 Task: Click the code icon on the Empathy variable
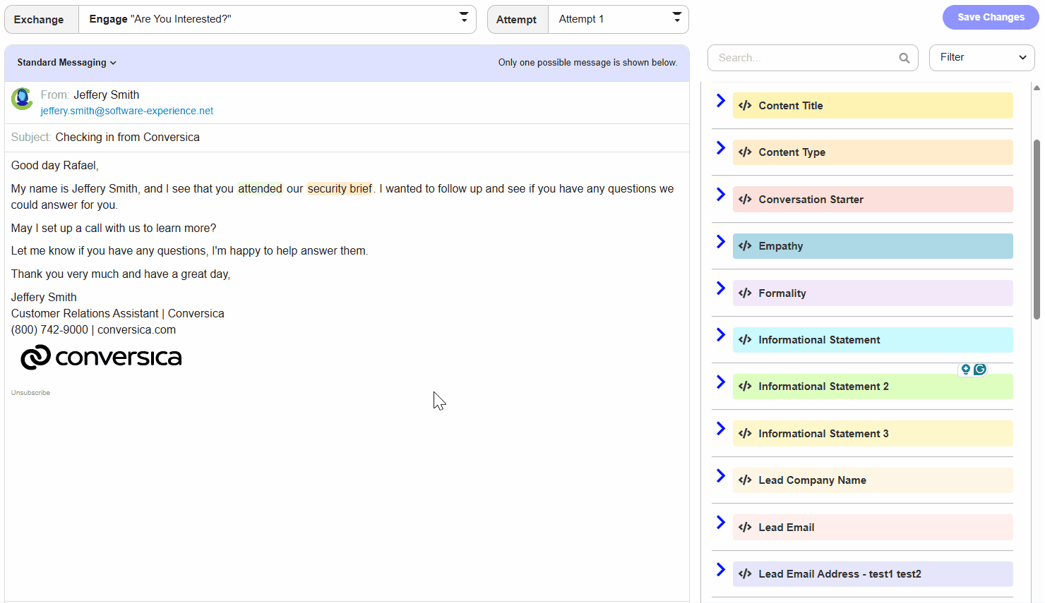coord(745,246)
